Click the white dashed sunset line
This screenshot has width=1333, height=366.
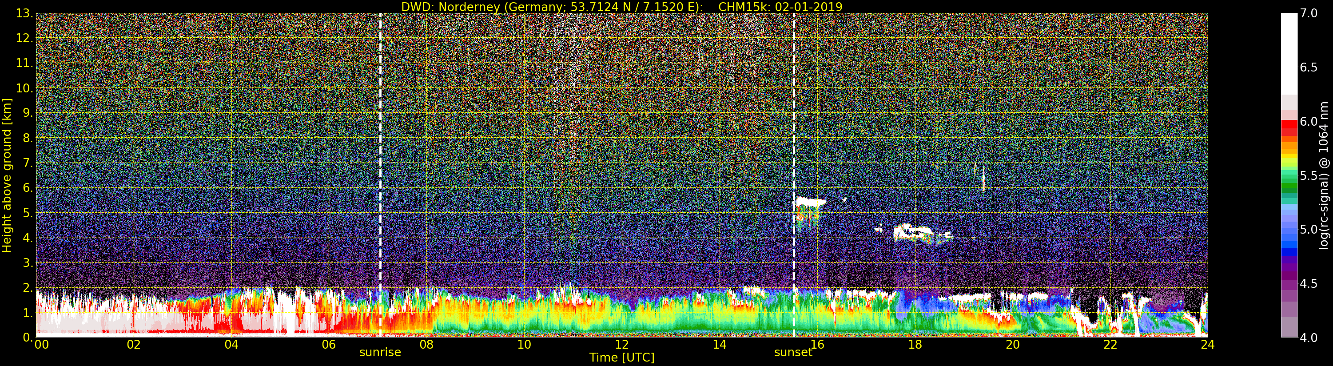click(794, 175)
